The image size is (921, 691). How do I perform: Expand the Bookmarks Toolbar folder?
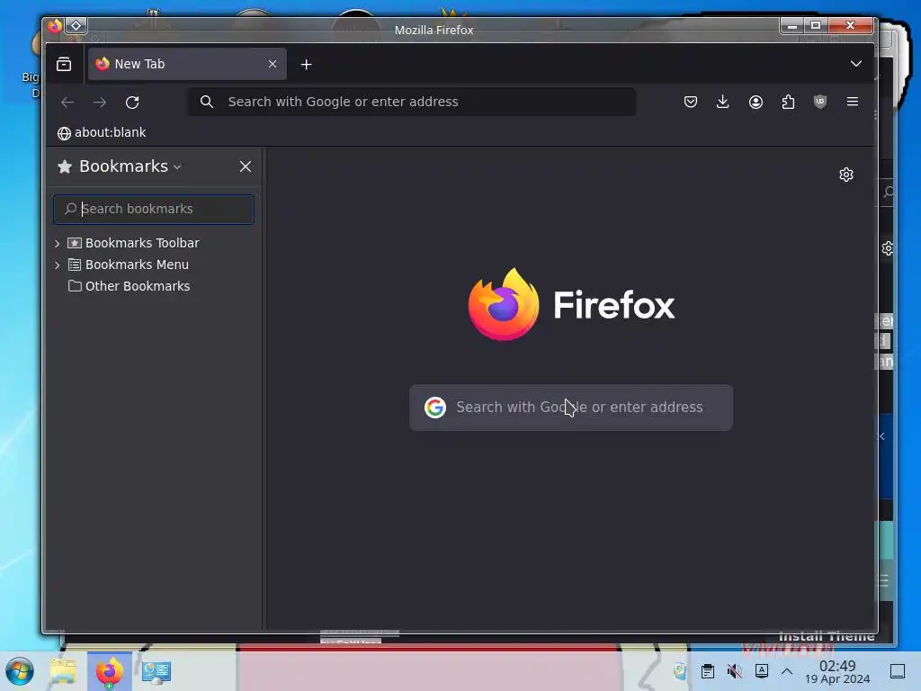click(57, 243)
